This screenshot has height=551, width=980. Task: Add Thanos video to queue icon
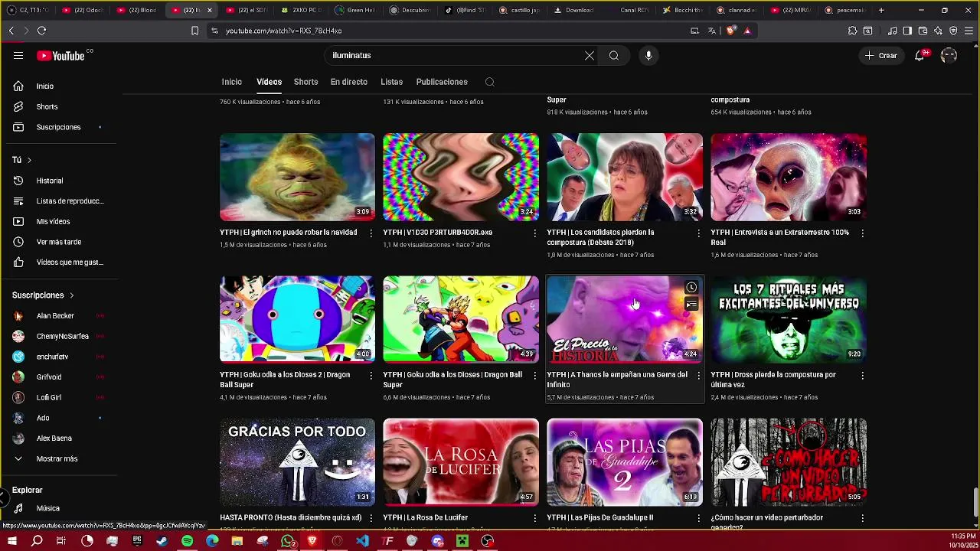[x=691, y=304]
